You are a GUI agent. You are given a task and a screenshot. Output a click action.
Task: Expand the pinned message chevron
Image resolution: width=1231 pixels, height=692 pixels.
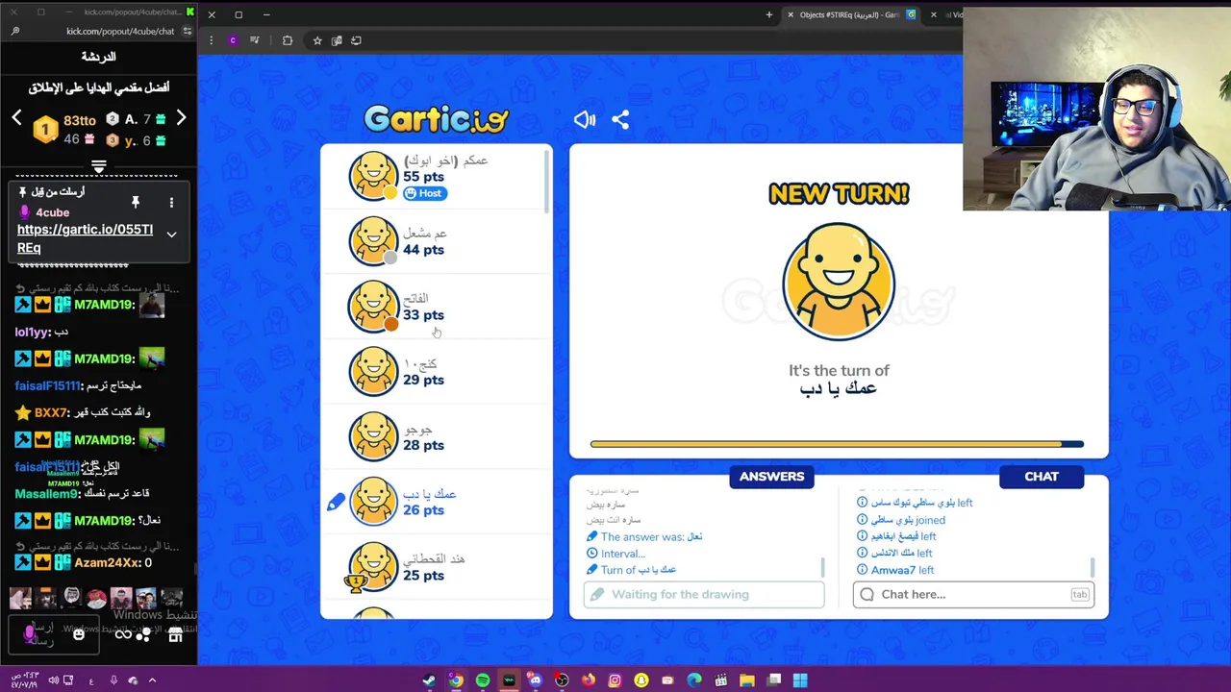coord(171,235)
